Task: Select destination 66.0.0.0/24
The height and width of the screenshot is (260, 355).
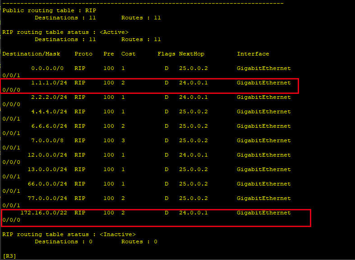Action: click(x=47, y=184)
